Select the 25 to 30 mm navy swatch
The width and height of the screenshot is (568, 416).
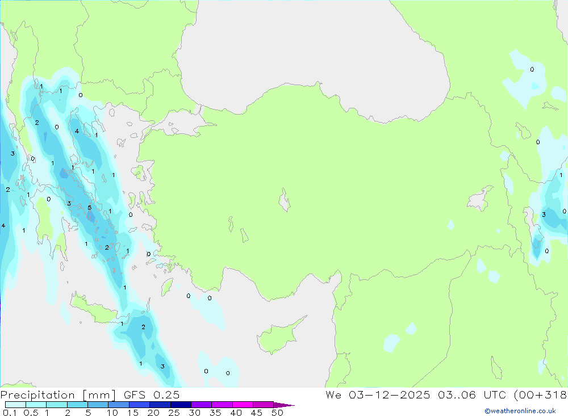click(x=181, y=405)
